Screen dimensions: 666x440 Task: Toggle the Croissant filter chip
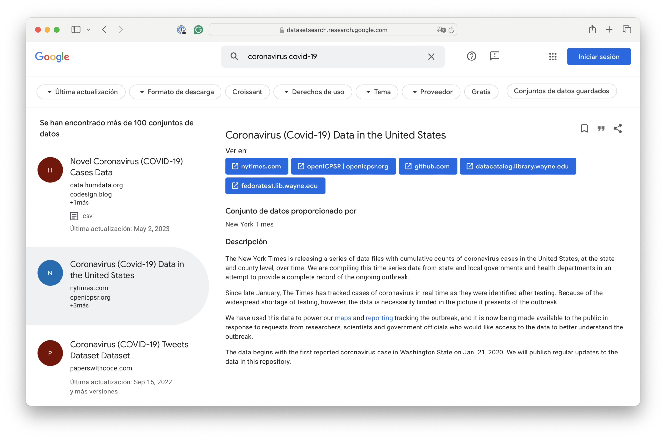247,92
